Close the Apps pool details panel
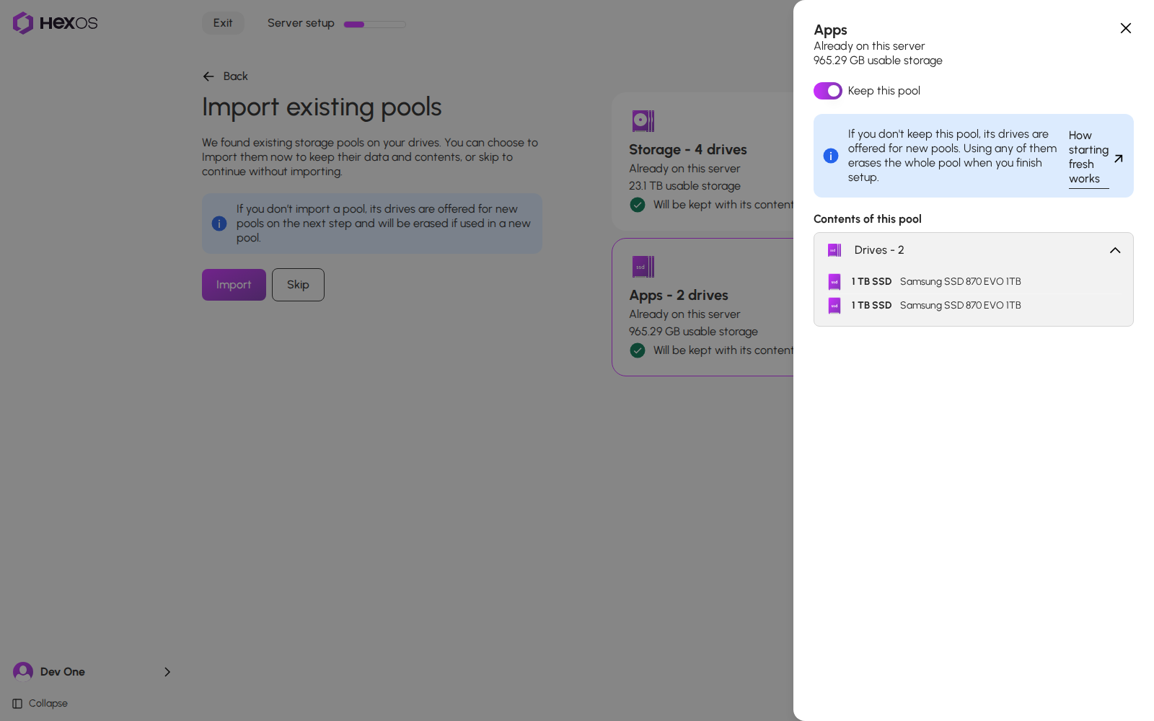This screenshot has width=1154, height=721. [x=1126, y=28]
